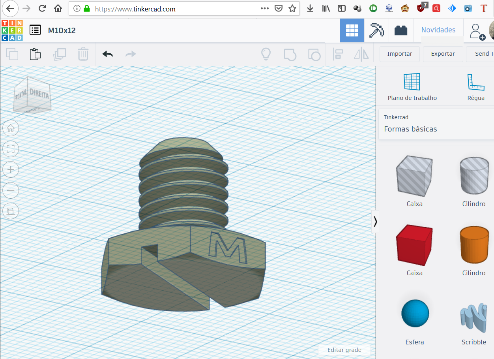Zoom in on the workplane

tap(11, 169)
